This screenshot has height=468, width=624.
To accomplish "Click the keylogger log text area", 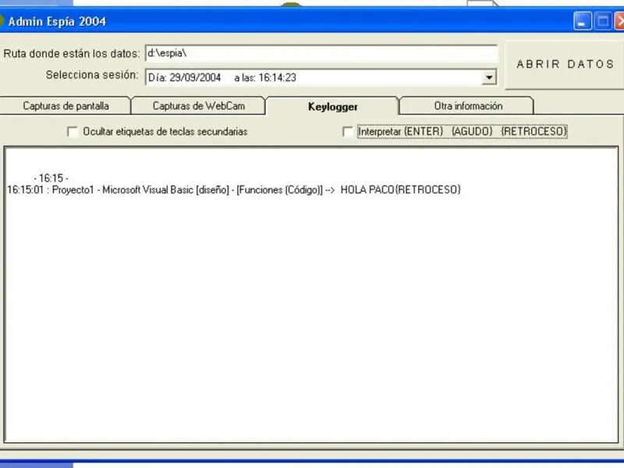I will 311,295.
